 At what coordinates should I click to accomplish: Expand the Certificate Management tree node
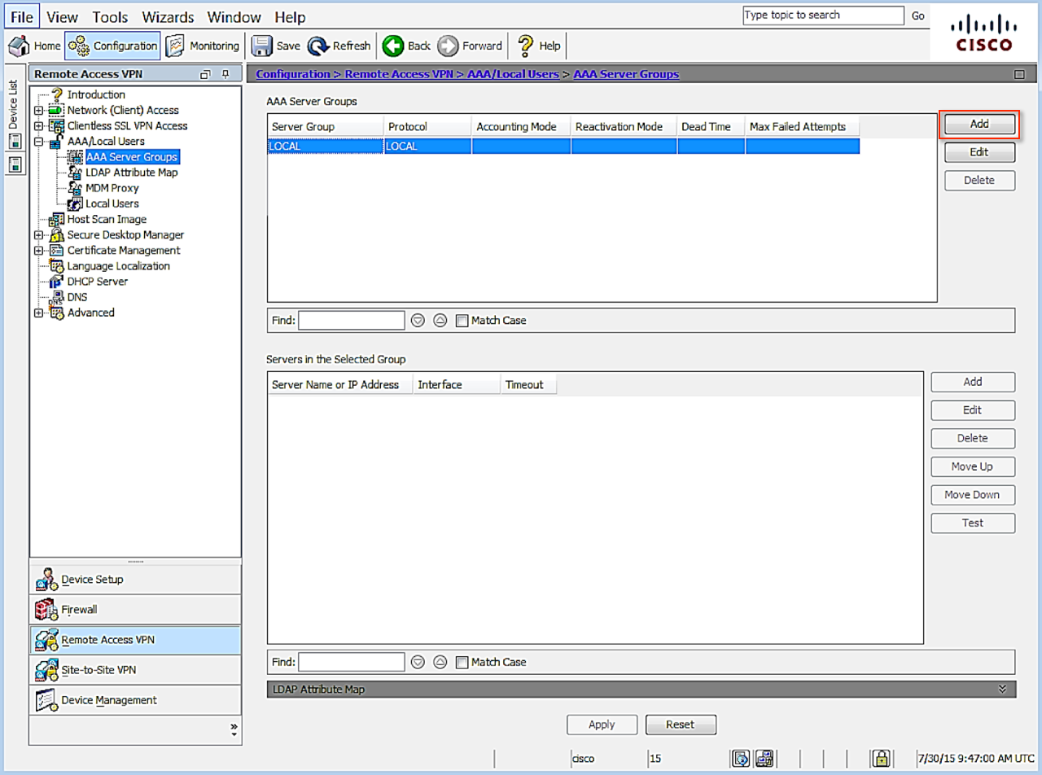[38, 251]
